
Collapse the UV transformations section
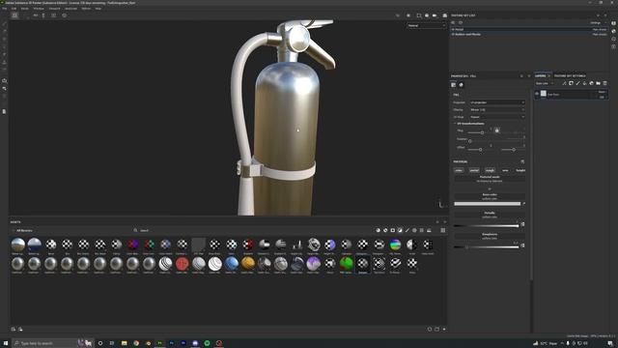tap(455, 124)
